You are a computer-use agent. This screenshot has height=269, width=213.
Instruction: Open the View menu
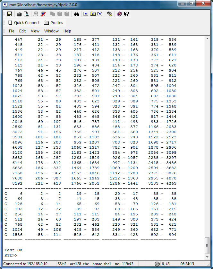(x=35, y=31)
